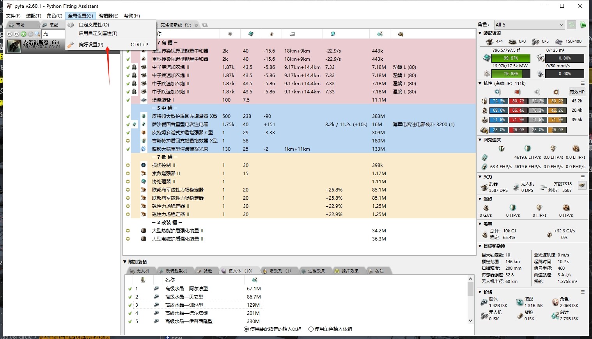Screen dimensions: 592x339
Task: Click the CPU resource icon
Action: pos(486,58)
